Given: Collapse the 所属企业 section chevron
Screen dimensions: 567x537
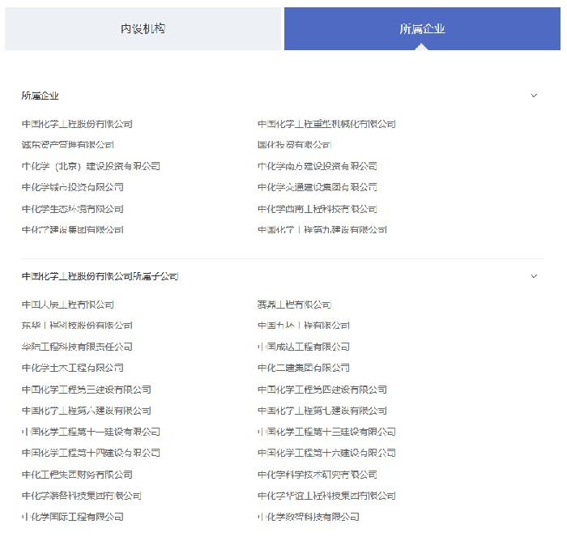Looking at the screenshot, I should (534, 96).
